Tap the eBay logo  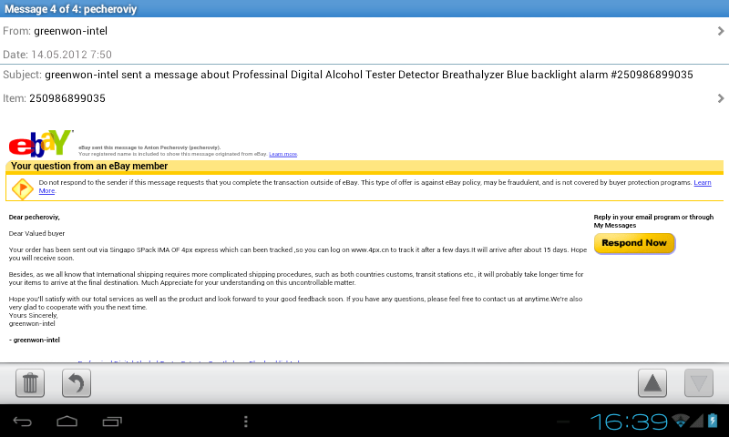tap(41, 144)
